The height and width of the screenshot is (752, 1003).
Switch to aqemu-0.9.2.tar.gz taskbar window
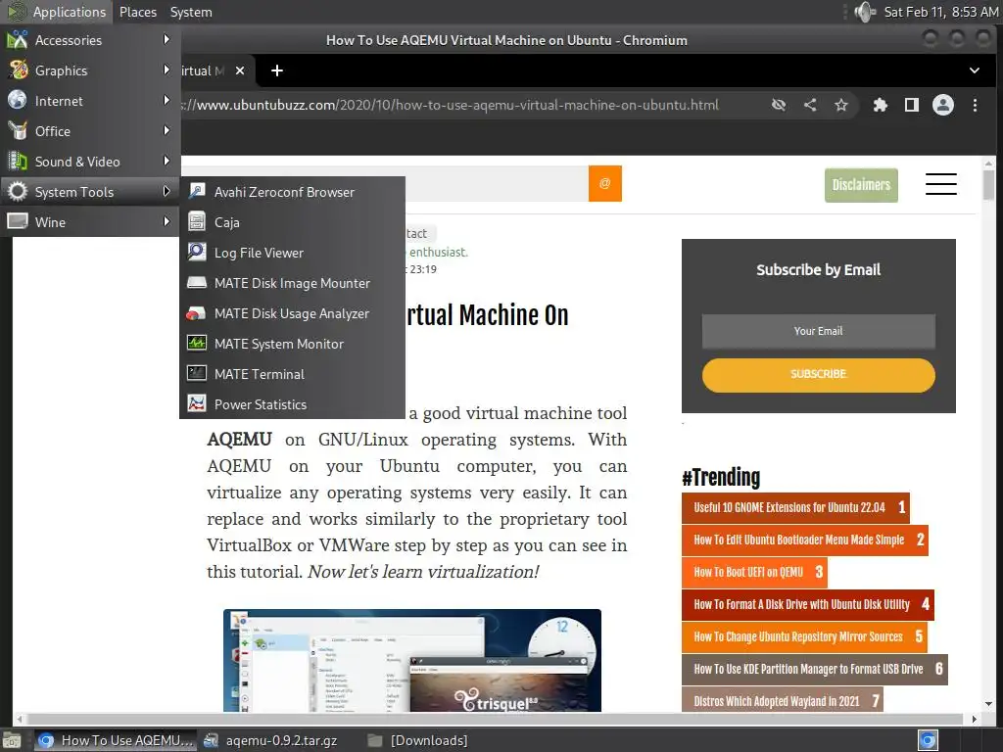coord(271,740)
